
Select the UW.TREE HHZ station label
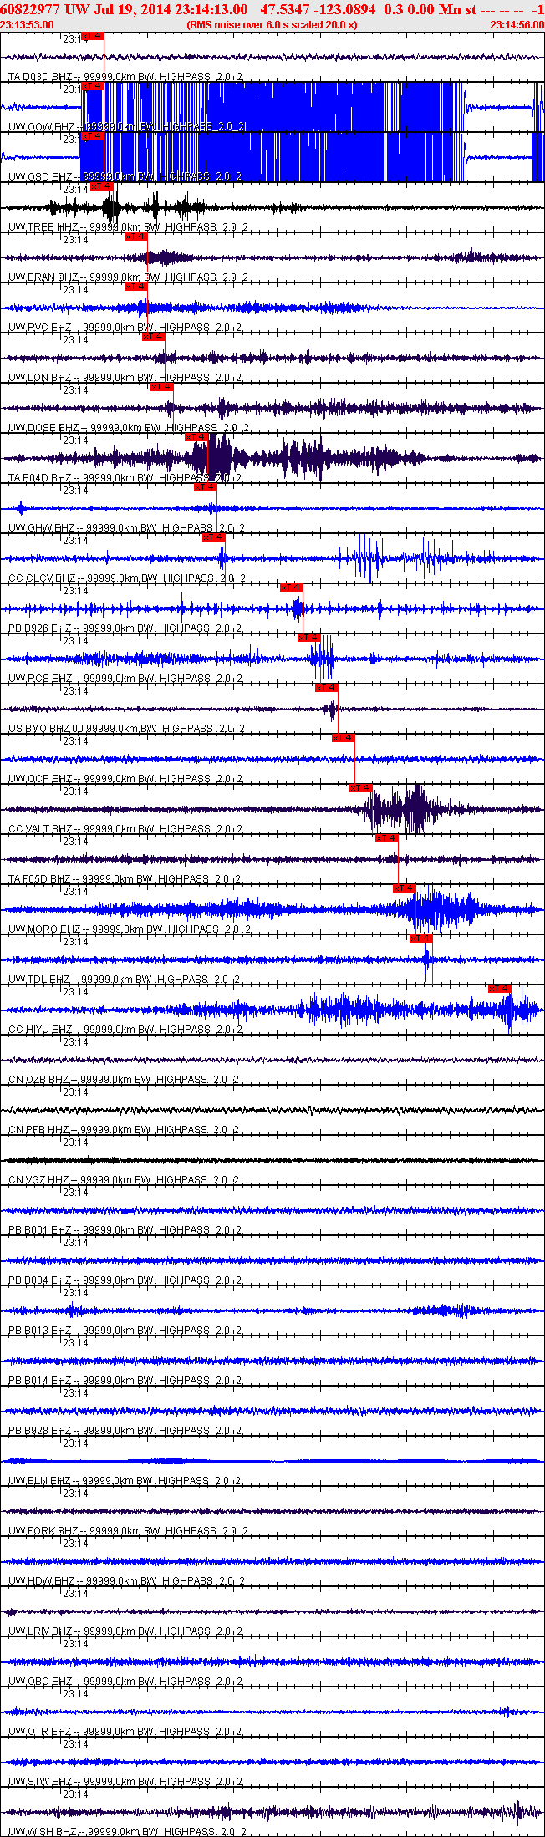click(43, 227)
